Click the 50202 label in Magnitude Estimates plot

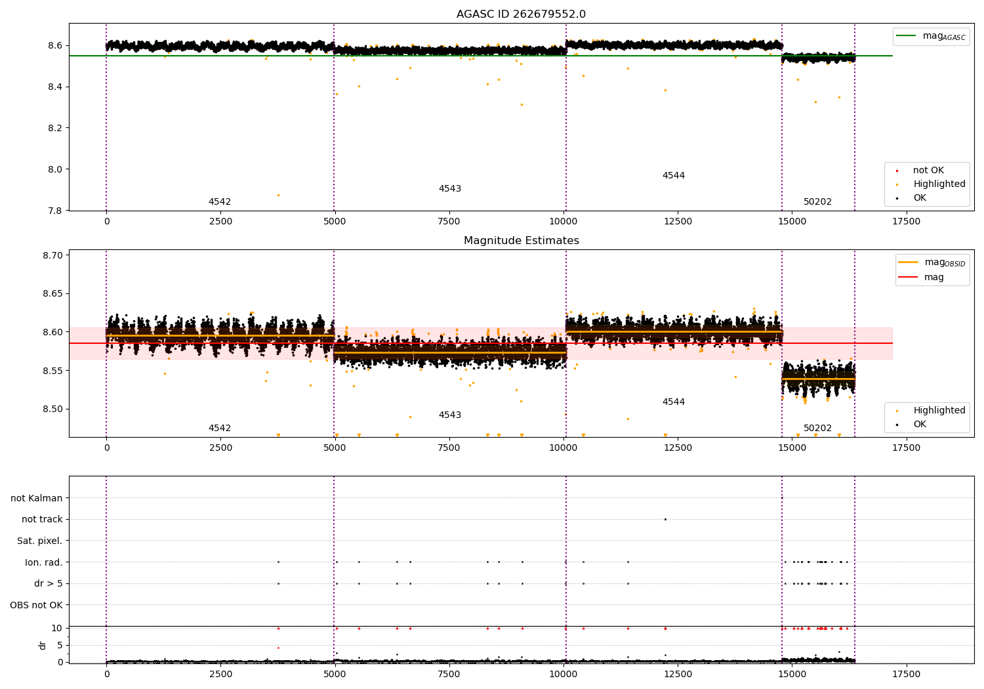pyautogui.click(x=817, y=428)
